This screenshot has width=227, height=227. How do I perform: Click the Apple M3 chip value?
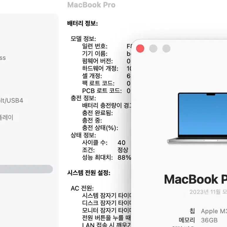click(214, 211)
